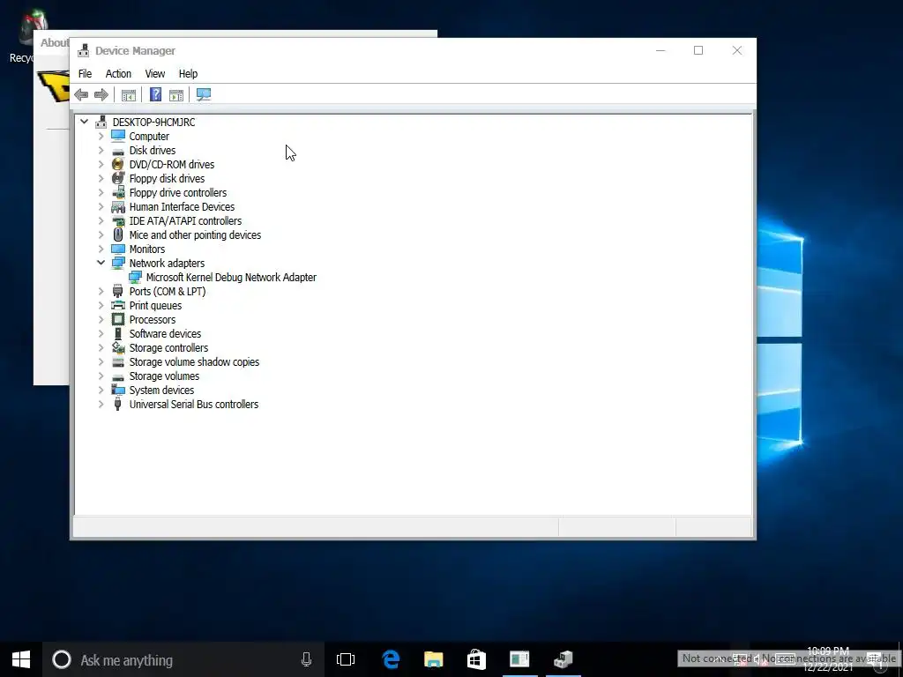The height and width of the screenshot is (677, 903).
Task: Click the Ask me anything search box
Action: 183,659
